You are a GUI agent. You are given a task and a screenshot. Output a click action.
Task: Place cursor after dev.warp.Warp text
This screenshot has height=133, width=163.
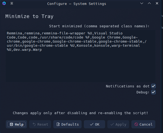click(x=42, y=50)
